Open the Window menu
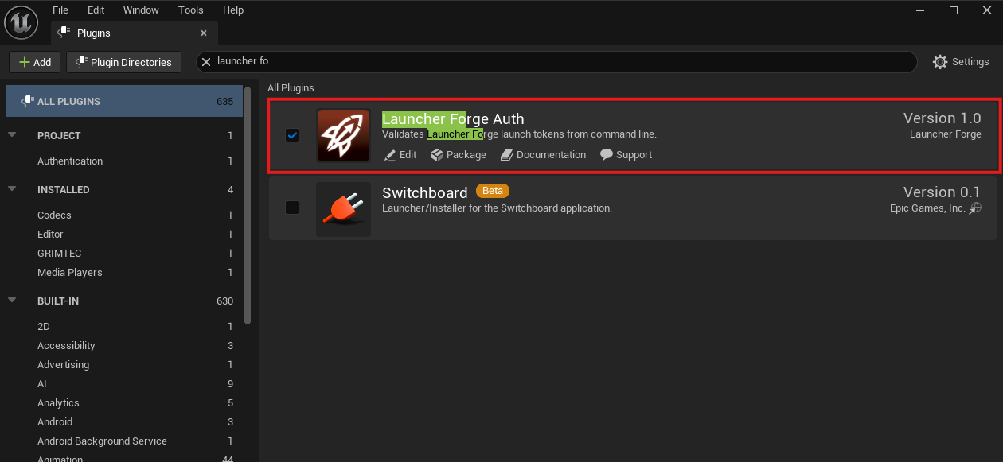 141,10
